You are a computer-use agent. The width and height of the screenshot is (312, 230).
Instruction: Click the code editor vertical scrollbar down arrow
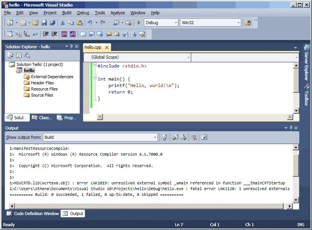pyautogui.click(x=296, y=111)
